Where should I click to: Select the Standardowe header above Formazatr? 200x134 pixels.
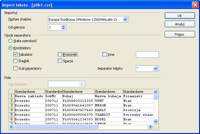(x=138, y=92)
